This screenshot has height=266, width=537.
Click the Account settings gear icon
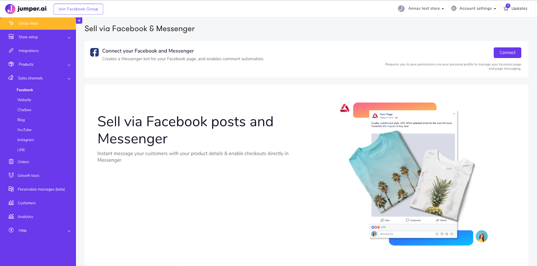pos(454,8)
